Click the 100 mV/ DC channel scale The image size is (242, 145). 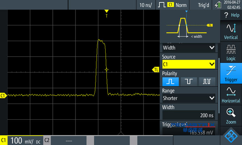point(25,141)
